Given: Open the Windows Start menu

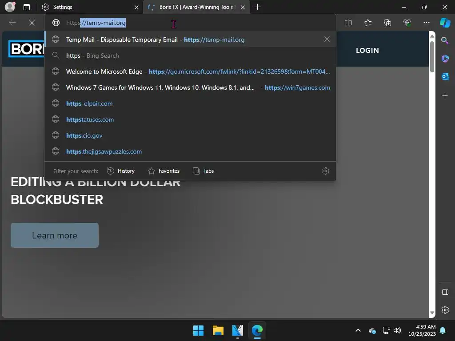Looking at the screenshot, I should click(199, 330).
